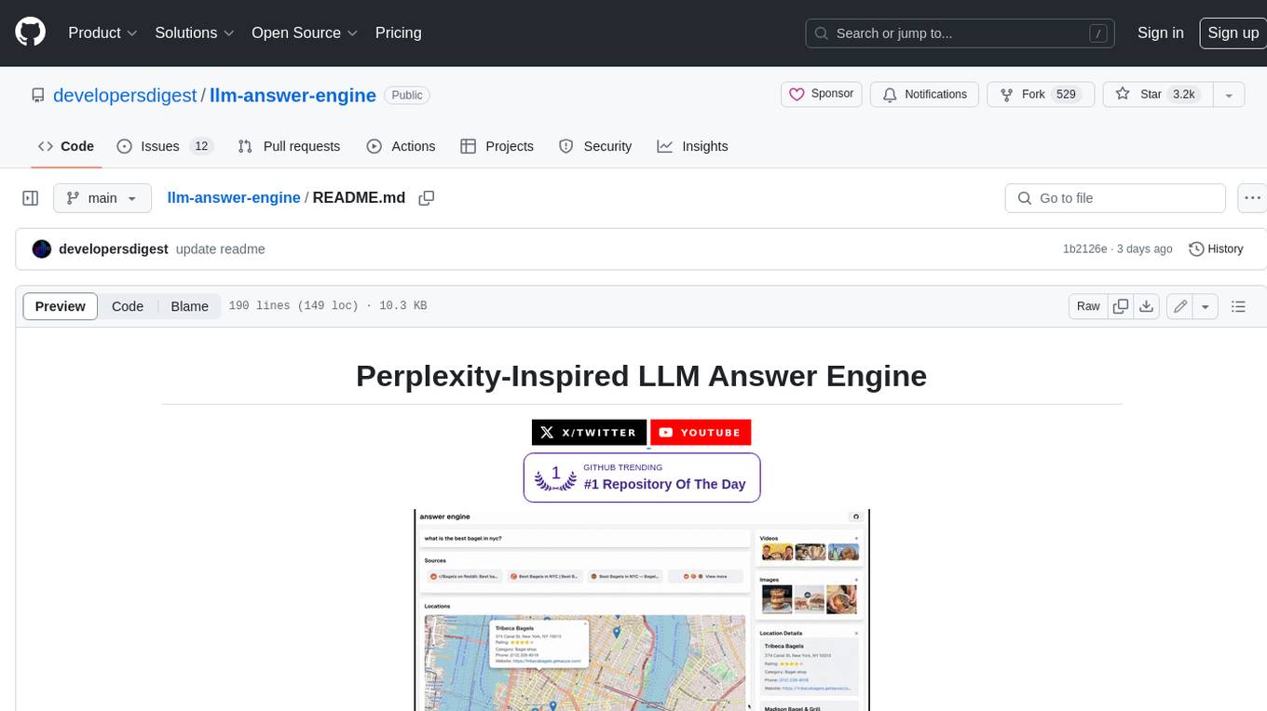
Task: Open the more file actions ellipsis menu
Action: (1253, 198)
